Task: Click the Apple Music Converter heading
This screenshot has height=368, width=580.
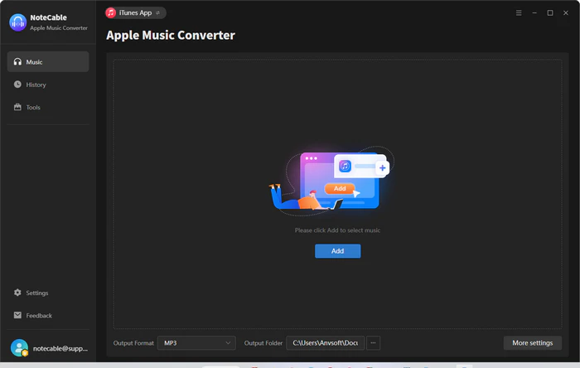Action: tap(171, 35)
